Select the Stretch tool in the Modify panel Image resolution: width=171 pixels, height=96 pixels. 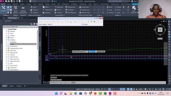coord(110,13)
